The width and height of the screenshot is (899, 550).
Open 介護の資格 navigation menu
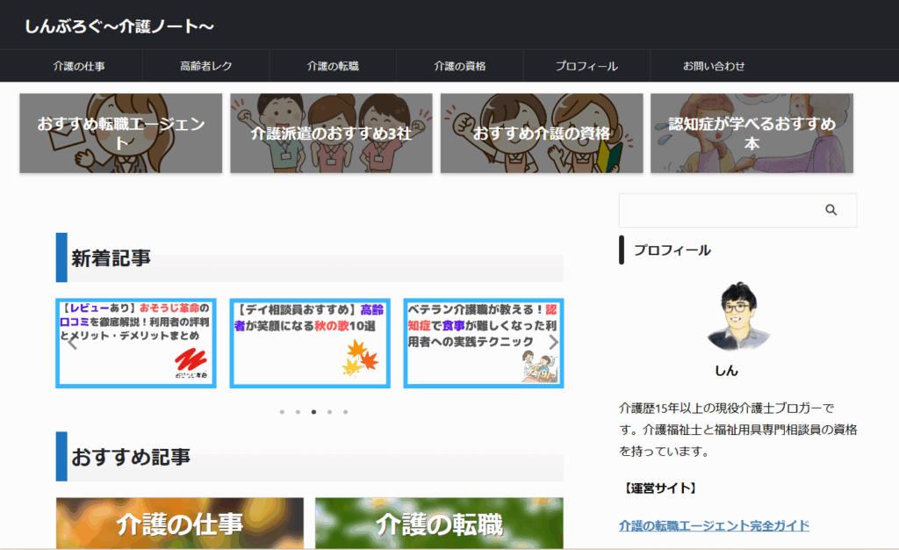(459, 66)
